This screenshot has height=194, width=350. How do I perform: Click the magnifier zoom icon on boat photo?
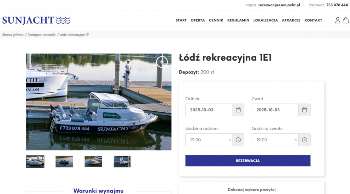[162, 62]
